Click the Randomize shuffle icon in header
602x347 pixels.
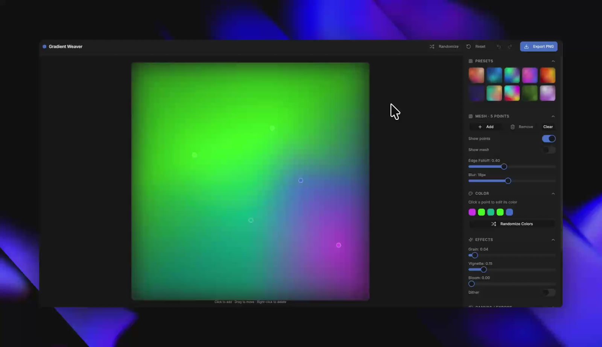(432, 47)
